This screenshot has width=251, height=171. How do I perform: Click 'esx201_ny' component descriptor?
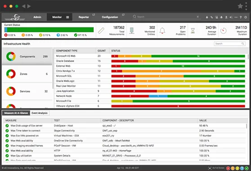pyautogui.click(x=108, y=136)
